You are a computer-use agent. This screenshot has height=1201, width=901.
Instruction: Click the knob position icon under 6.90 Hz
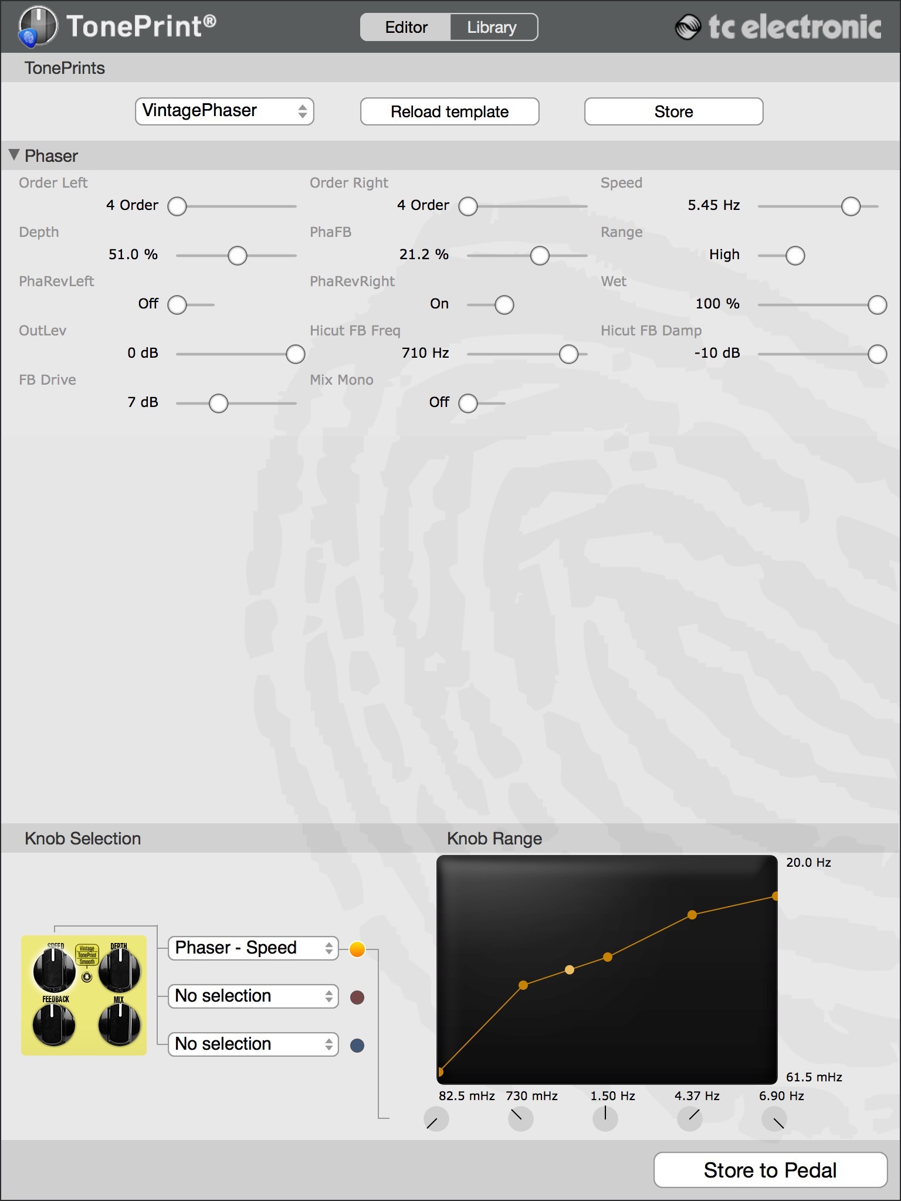tap(774, 1119)
